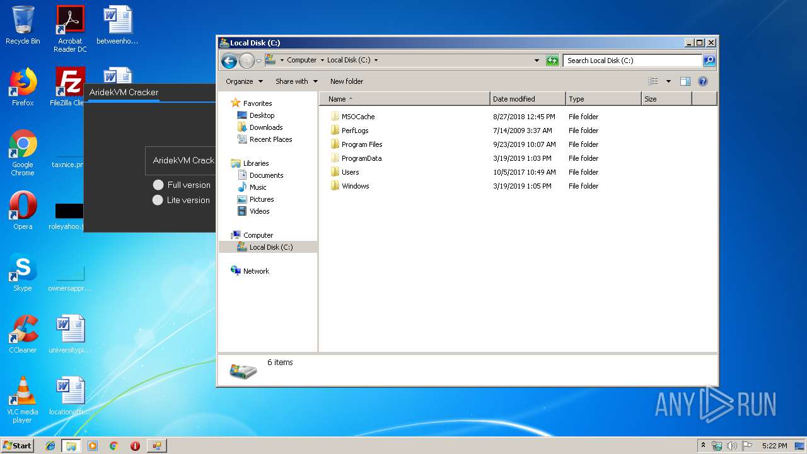Screen dimensions: 807x454
Task: Click the Google Chrome desktop shortcut
Action: click(x=23, y=153)
